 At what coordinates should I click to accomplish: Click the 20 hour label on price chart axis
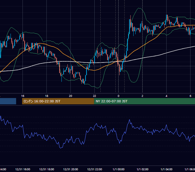[x=71, y=96]
